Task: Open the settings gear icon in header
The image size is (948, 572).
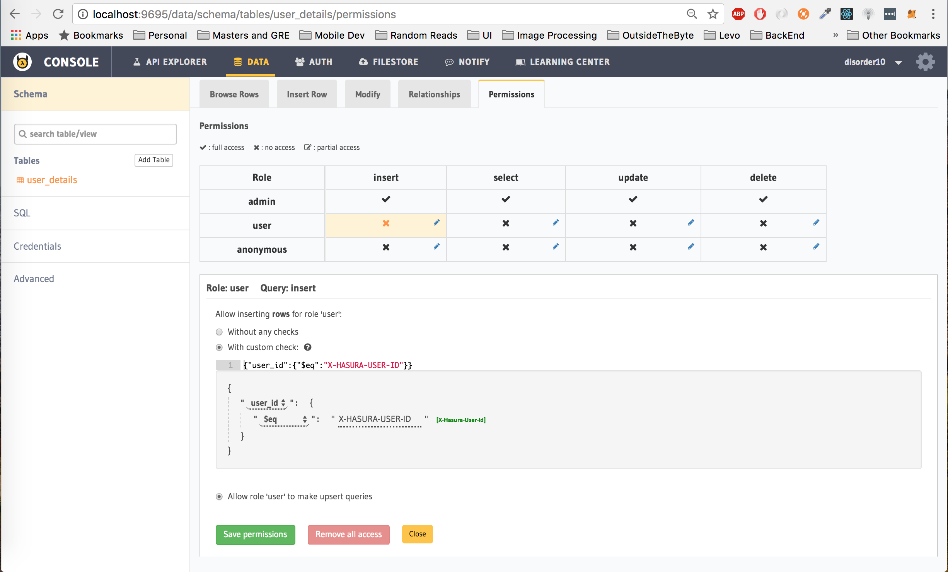Action: (925, 62)
